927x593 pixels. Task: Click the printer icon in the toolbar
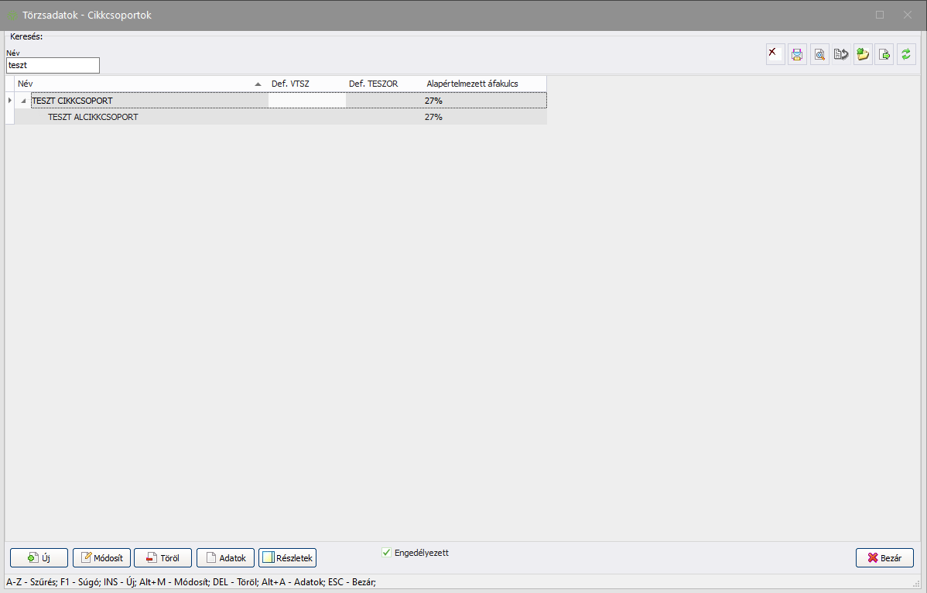tap(797, 54)
